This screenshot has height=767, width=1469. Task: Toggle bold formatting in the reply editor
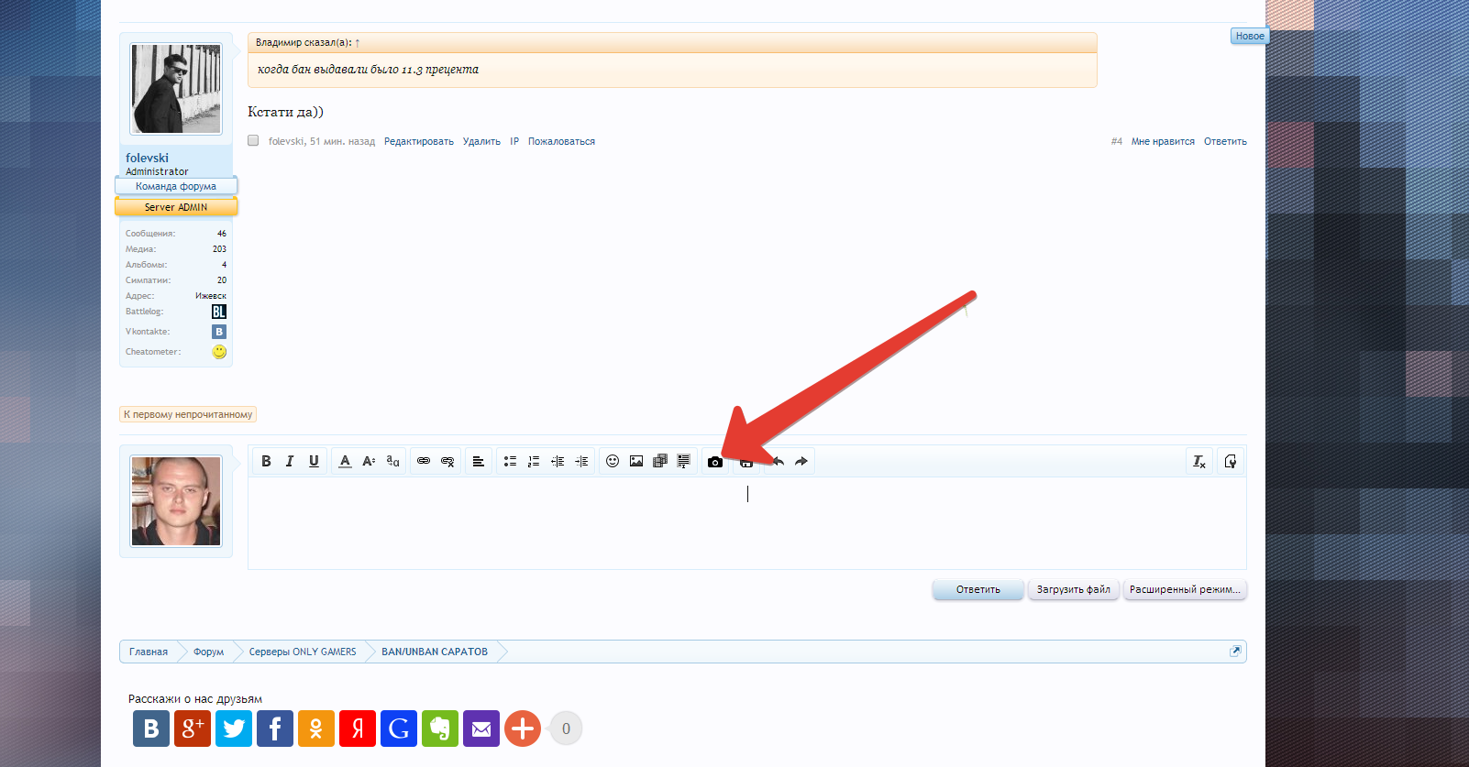click(266, 461)
